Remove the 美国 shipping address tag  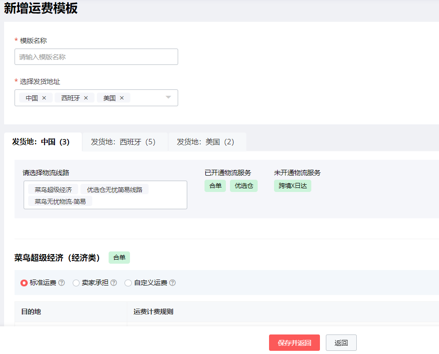pyautogui.click(x=122, y=98)
